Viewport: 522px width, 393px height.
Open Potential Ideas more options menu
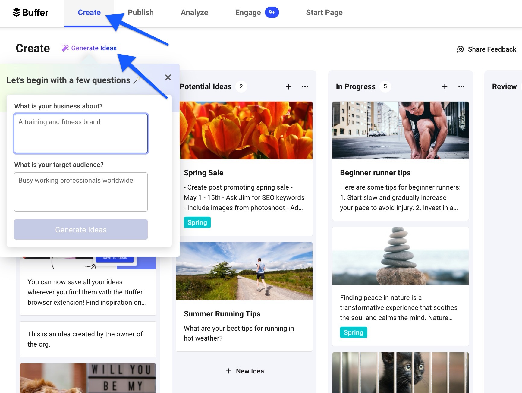(x=305, y=87)
